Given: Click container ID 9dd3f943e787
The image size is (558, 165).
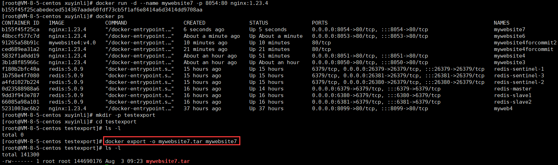Looking at the screenshot, I should (x=21, y=95).
